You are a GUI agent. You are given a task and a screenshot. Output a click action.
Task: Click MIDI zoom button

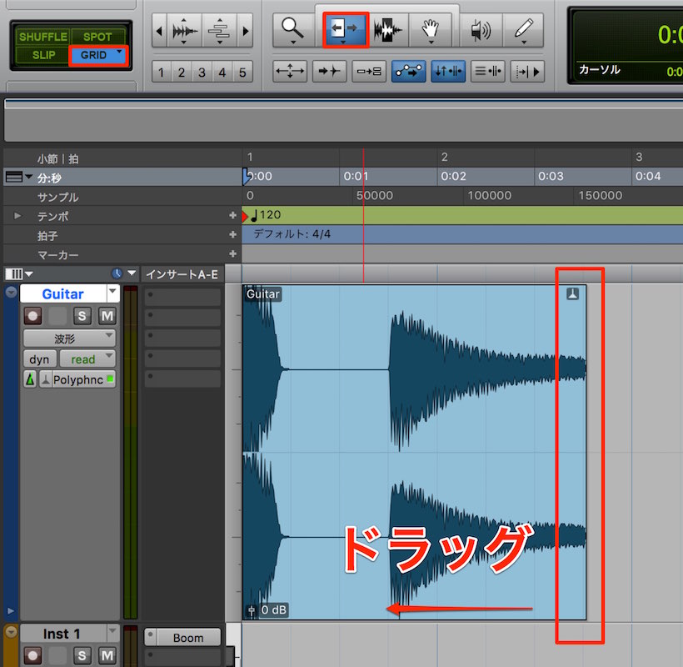point(219,31)
